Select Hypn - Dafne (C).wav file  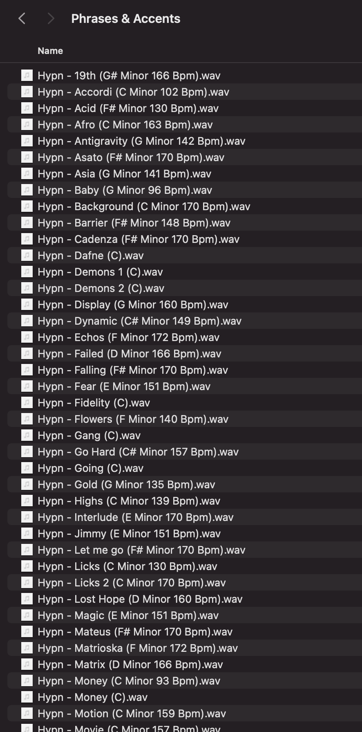pos(91,256)
